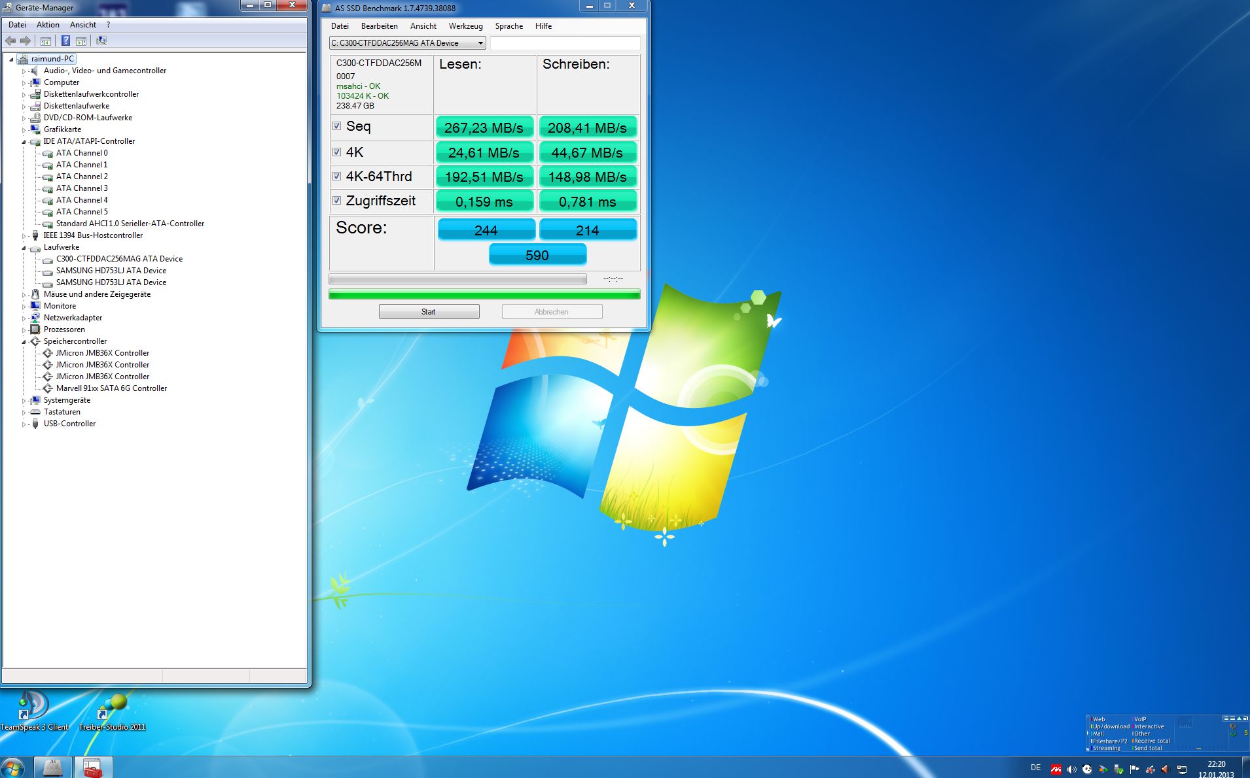Uncheck the 4K benchmark checkbox
This screenshot has height=778, width=1250.
tap(336, 152)
